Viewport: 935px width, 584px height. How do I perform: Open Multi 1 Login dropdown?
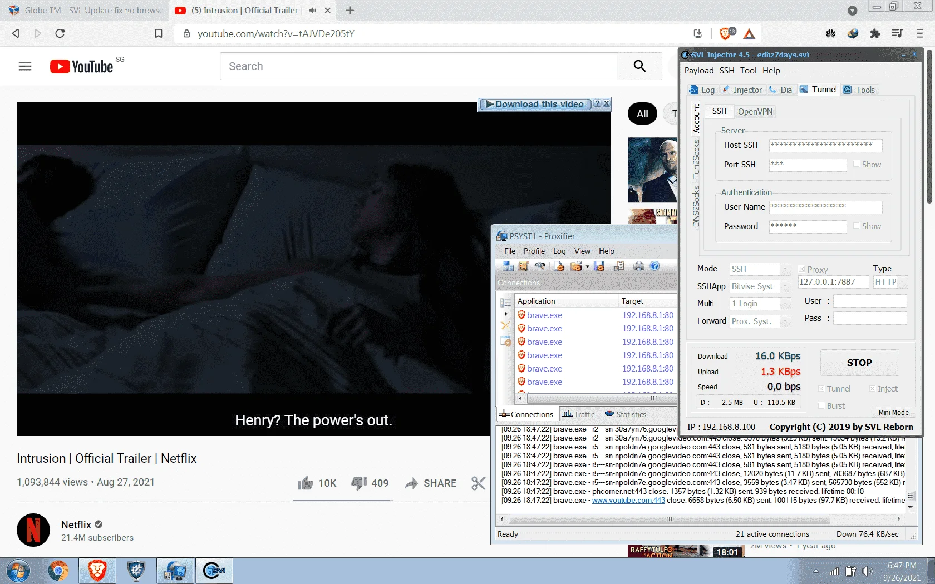[760, 304]
